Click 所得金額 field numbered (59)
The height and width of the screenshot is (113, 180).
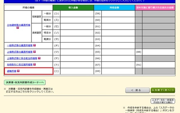coord(118,14)
